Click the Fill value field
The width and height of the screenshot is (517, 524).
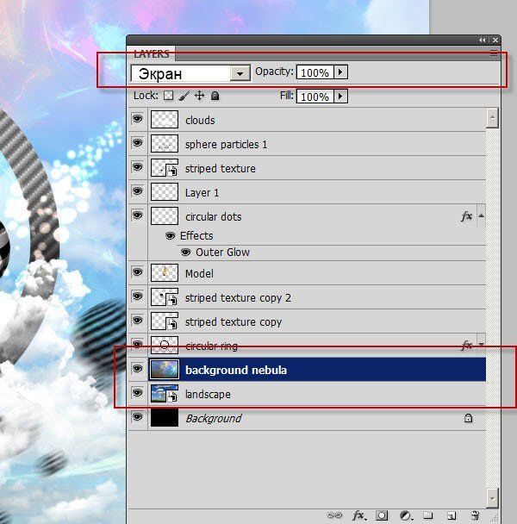[x=315, y=97]
